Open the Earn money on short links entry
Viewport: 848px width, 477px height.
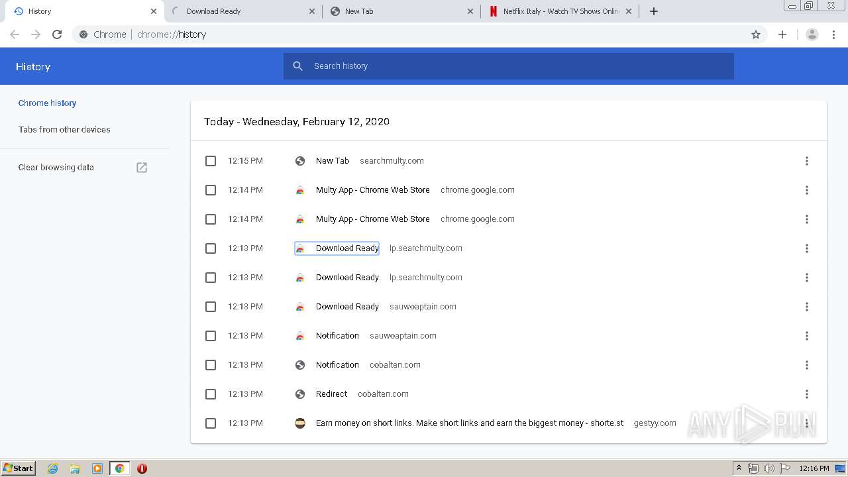click(x=470, y=423)
